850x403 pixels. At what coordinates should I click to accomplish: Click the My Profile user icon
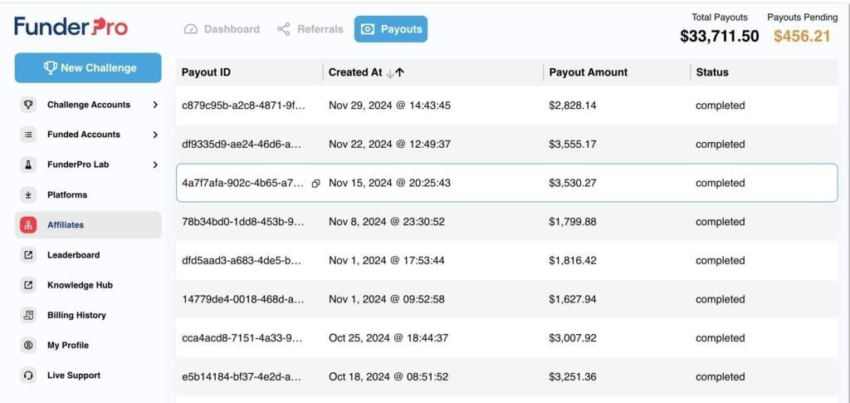coord(28,345)
